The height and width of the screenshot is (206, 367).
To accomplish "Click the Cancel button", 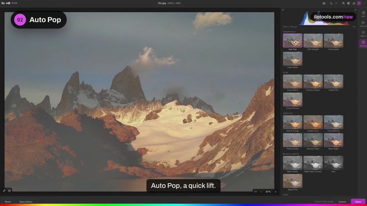I will click(342, 201).
